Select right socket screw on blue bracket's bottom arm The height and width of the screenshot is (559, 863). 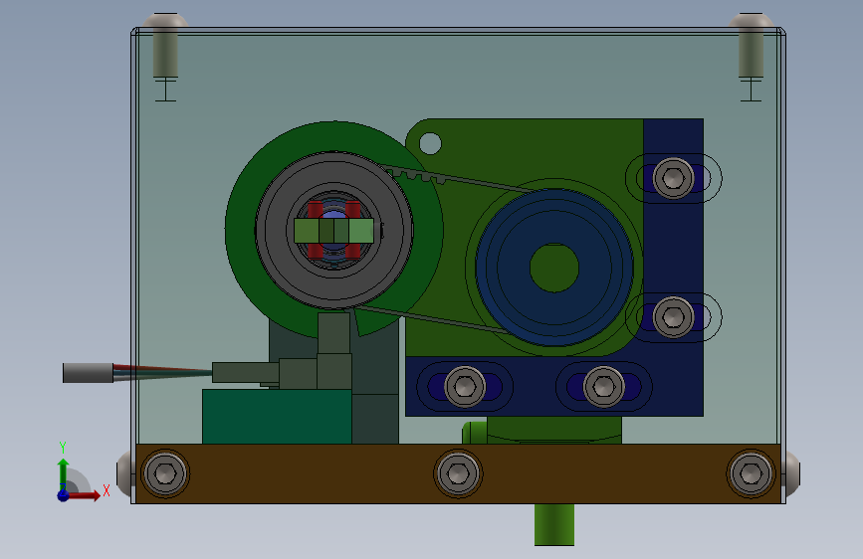[604, 386]
